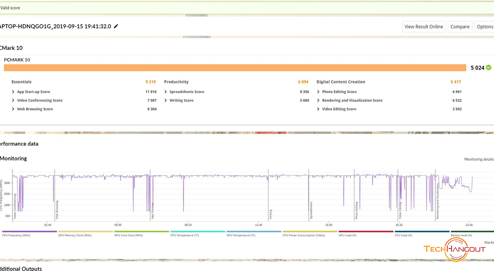Click the Digital Content Creation score 5 417
This screenshot has height=271, width=494.
click(x=456, y=82)
